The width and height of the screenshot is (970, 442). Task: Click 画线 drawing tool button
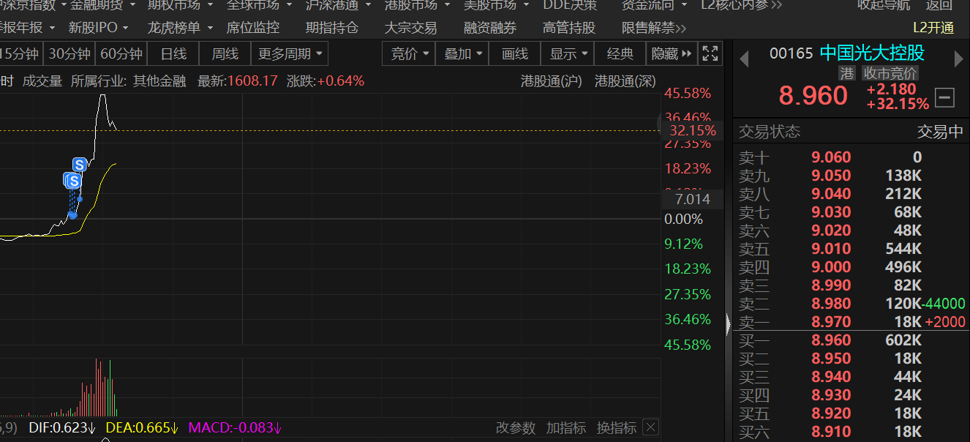[x=515, y=53]
